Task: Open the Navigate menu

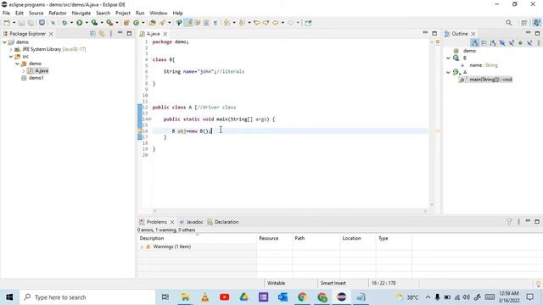Action: point(81,14)
